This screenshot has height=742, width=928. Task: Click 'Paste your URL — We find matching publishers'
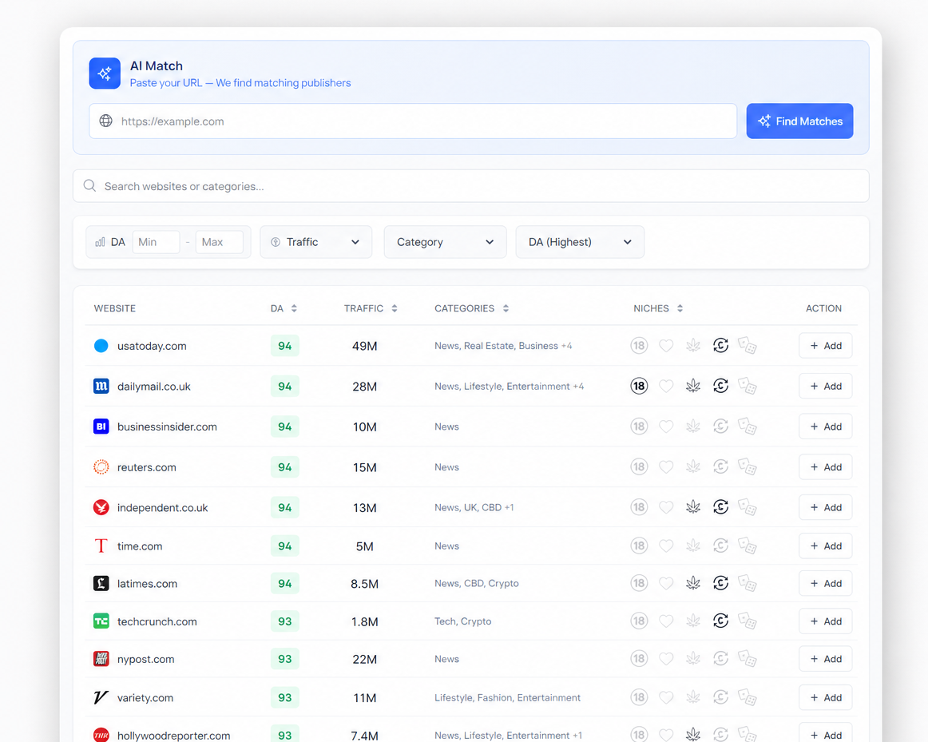pos(240,83)
